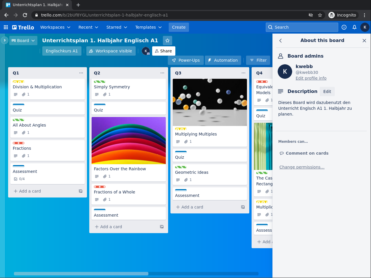Open the Board view switcher dropdown
The height and width of the screenshot is (278, 371).
(x=23, y=41)
